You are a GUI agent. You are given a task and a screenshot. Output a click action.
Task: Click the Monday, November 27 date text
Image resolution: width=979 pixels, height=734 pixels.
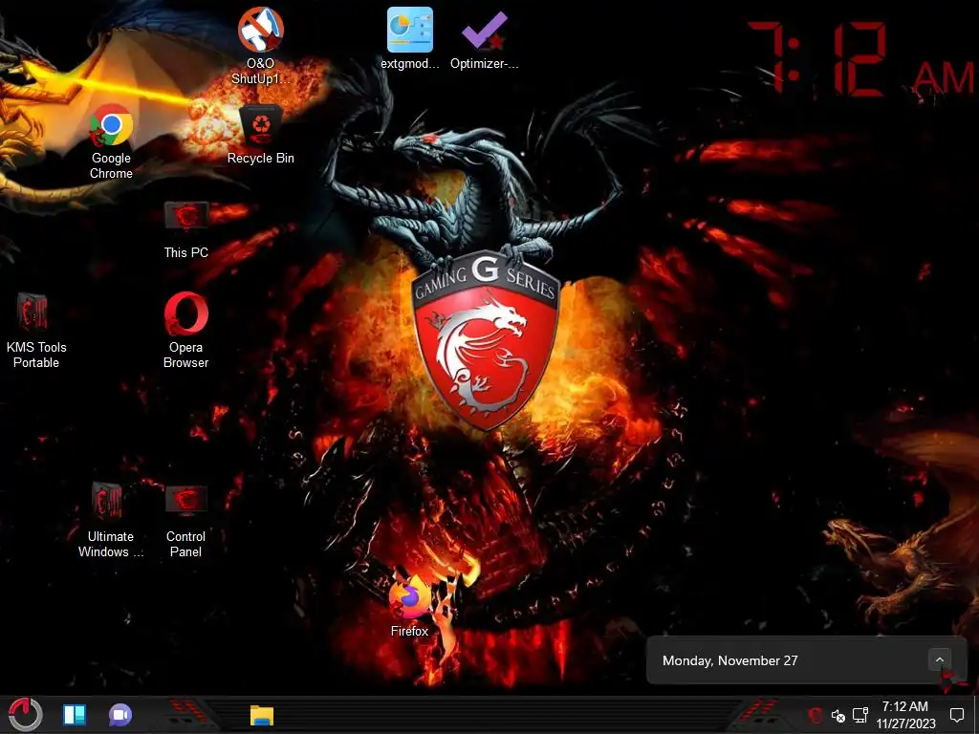pos(729,660)
